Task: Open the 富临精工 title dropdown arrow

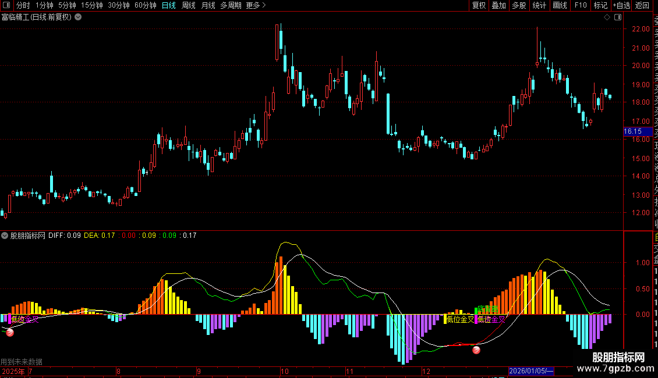Action: (x=78, y=17)
